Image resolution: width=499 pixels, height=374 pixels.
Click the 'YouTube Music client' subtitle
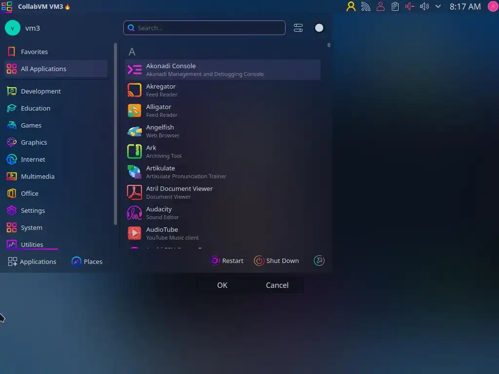(x=172, y=238)
